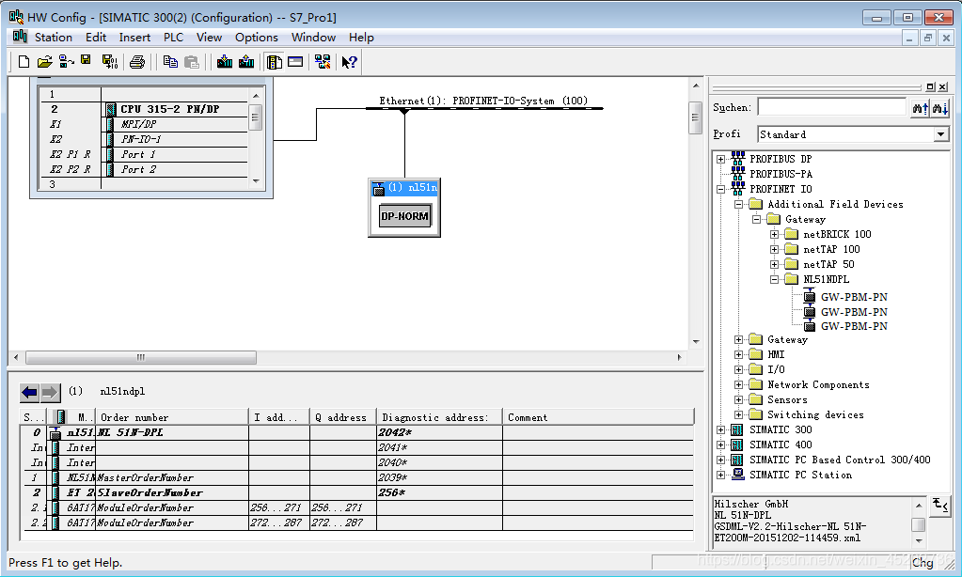962x577 pixels.
Task: Click the back arrow in module panel
Action: [x=29, y=392]
